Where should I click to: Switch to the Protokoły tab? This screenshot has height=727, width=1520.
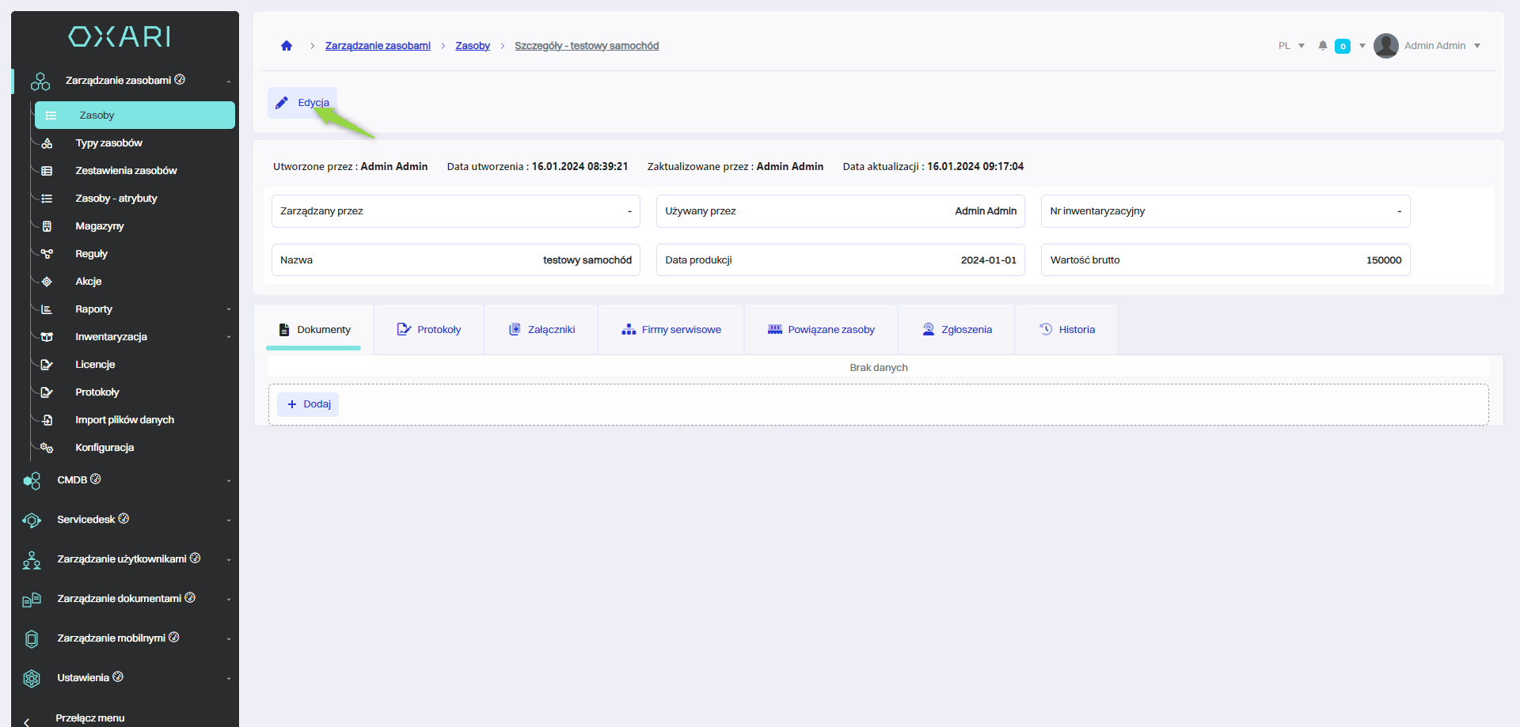[x=429, y=330]
